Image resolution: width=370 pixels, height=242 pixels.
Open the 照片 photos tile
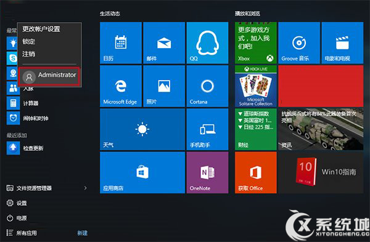(164, 86)
